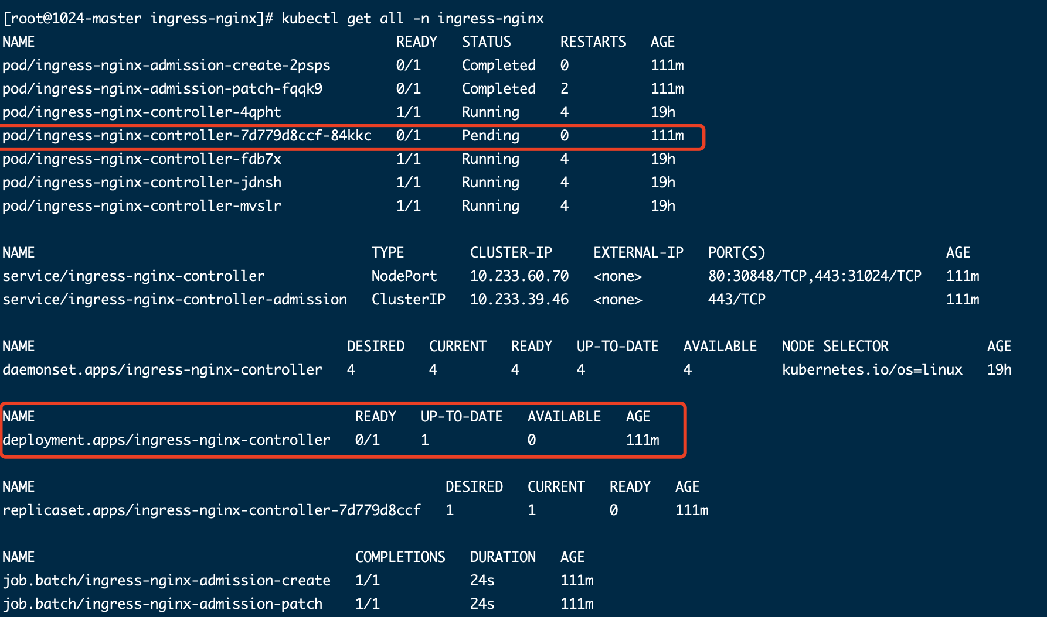Click the UP-TO-DATE header in deployment table
The width and height of the screenshot is (1047, 617).
pyautogui.click(x=462, y=417)
